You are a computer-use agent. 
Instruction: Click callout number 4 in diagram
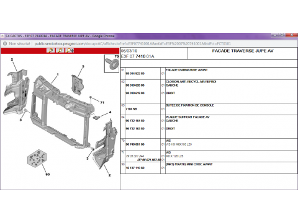click(x=111, y=112)
